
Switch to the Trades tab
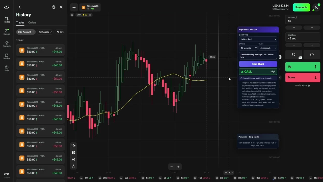click(x=20, y=22)
